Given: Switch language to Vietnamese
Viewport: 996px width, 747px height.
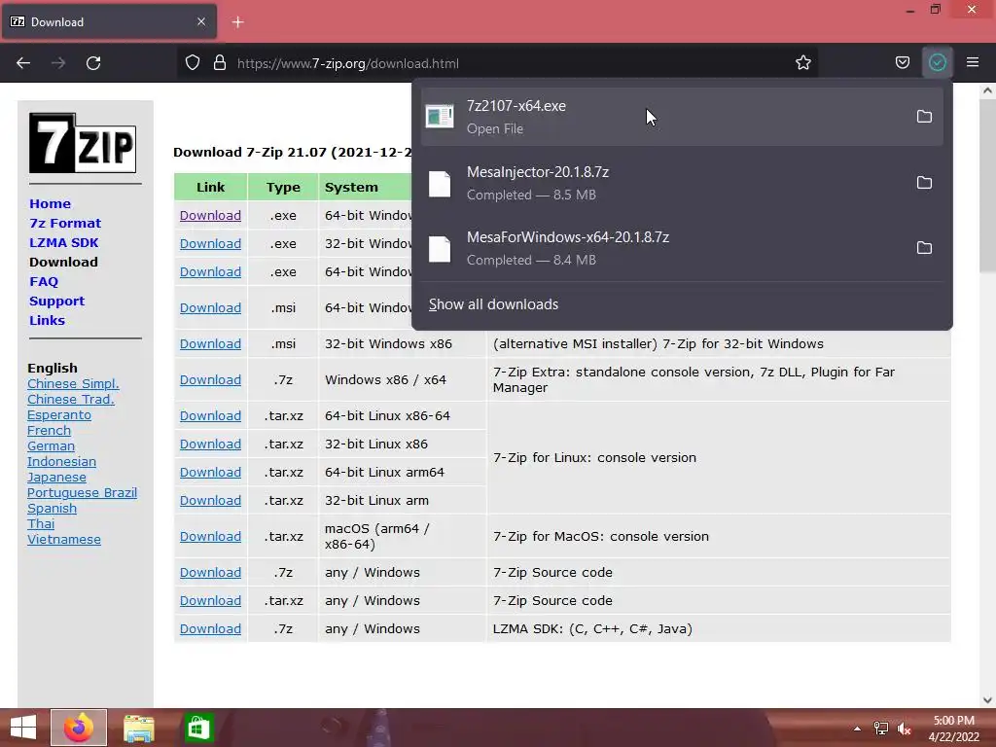Looking at the screenshot, I should click(x=64, y=539).
